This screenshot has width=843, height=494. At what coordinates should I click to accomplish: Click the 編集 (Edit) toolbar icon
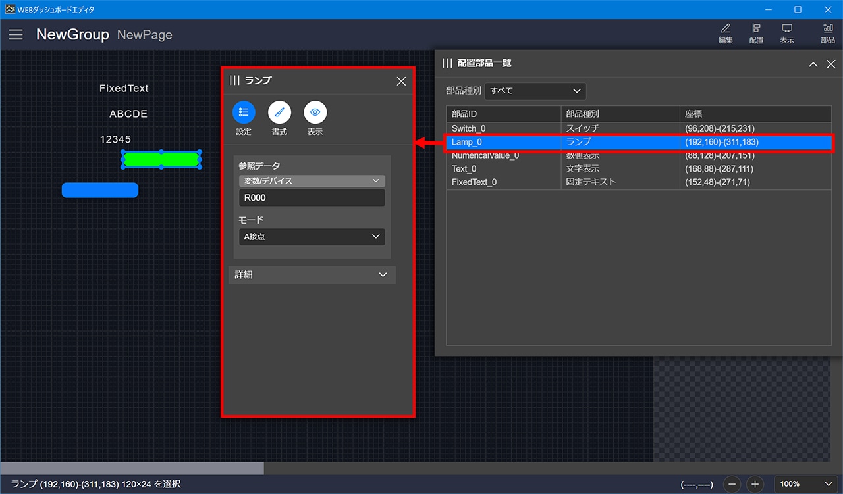tap(726, 34)
